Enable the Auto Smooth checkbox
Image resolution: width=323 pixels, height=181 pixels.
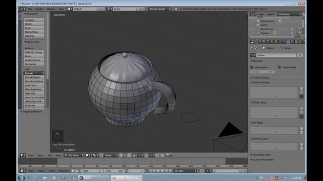252,67
